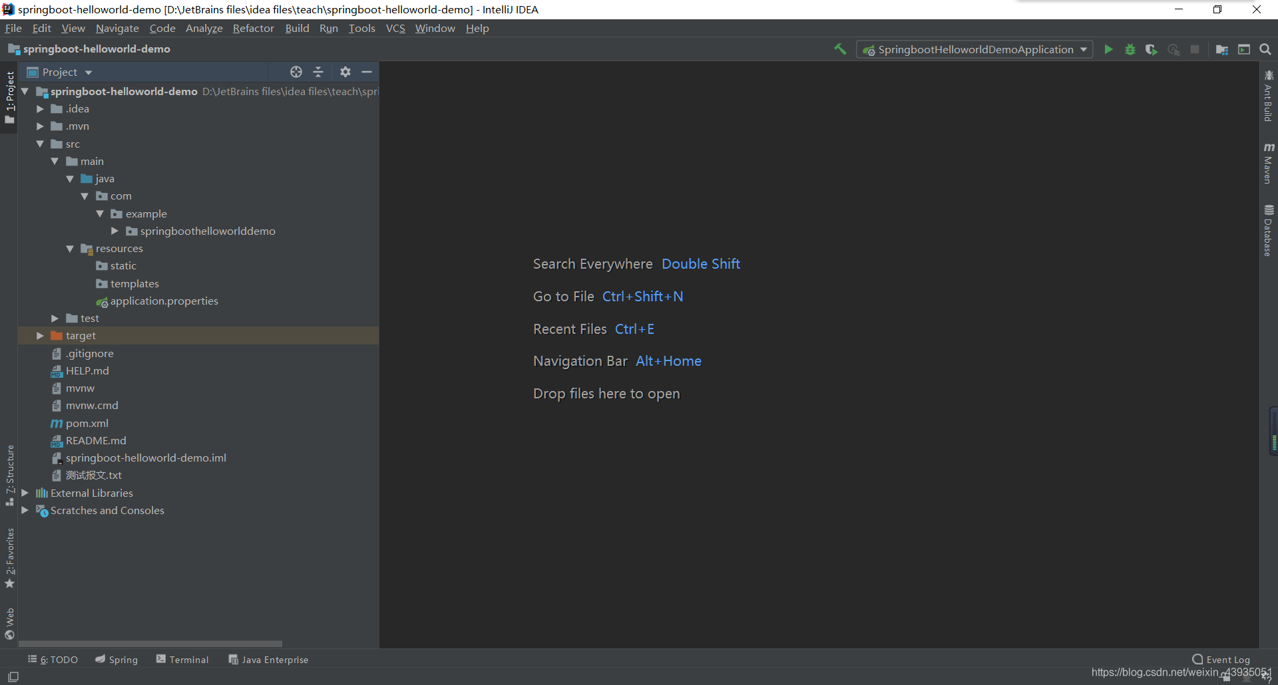Select the static folder
Screen dimensions: 1278x685
click(116, 265)
